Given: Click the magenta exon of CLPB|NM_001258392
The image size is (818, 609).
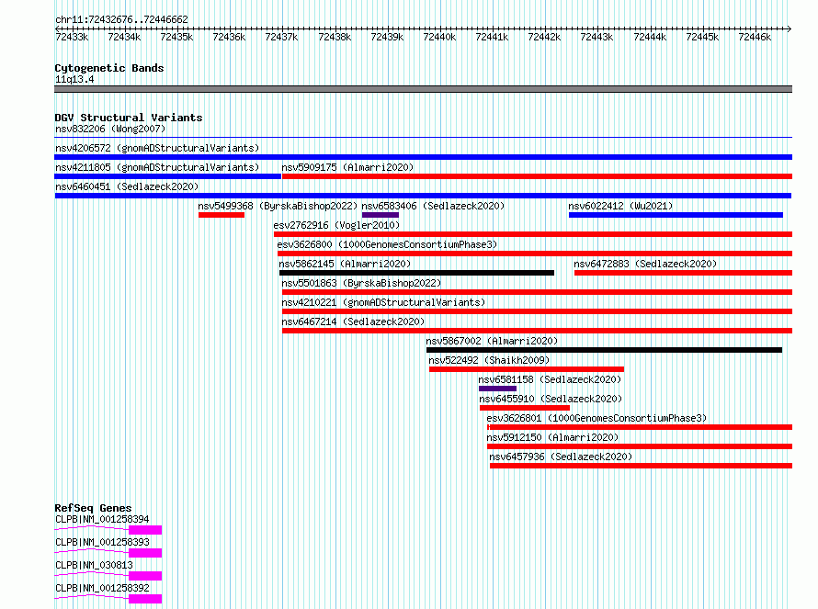Looking at the screenshot, I should tap(145, 599).
